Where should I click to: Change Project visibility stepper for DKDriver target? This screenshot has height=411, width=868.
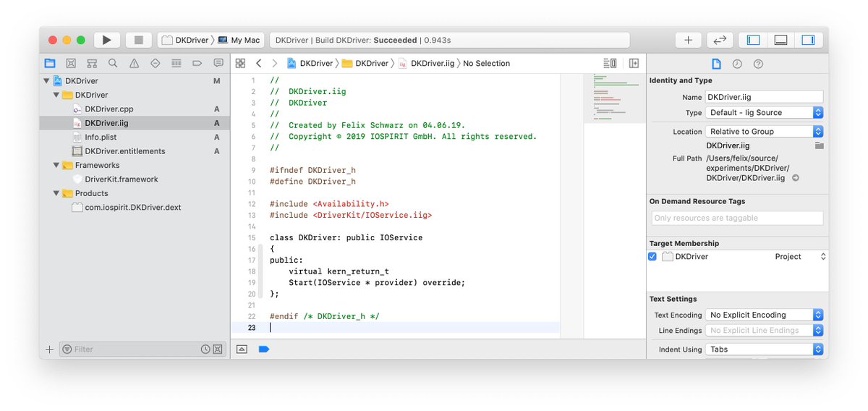pyautogui.click(x=822, y=257)
